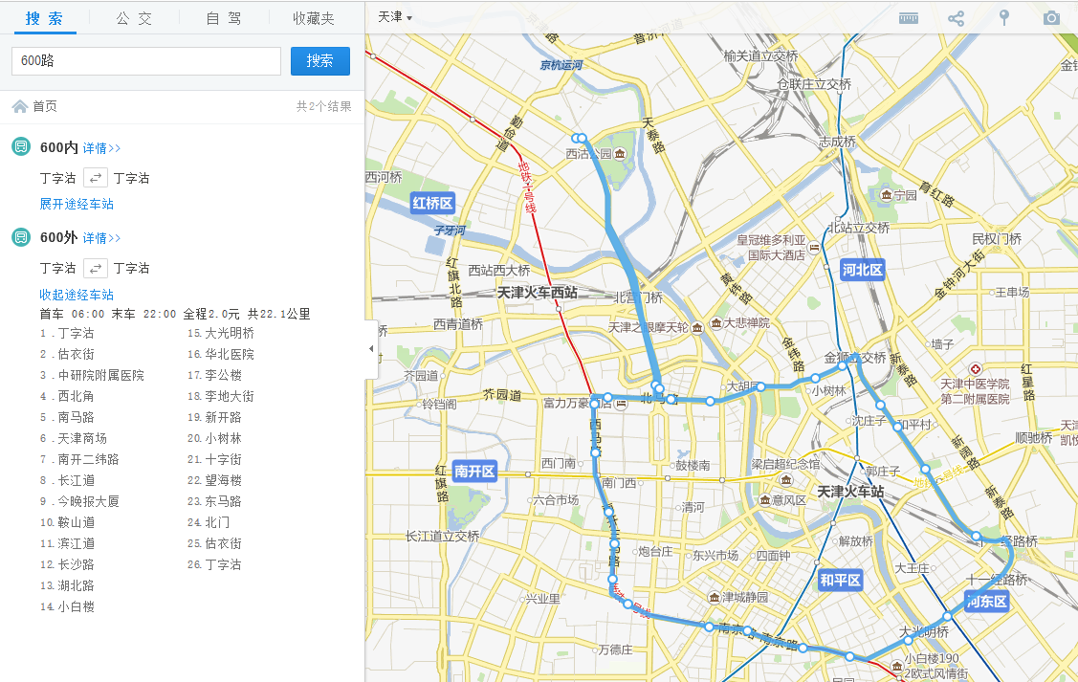Click the home icon next to 首页
The image size is (1078, 682).
click(19, 106)
